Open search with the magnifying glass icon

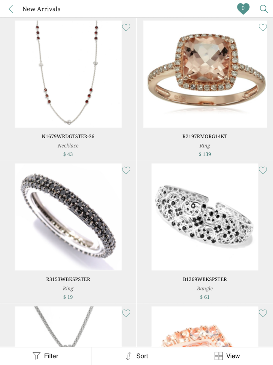tap(263, 9)
